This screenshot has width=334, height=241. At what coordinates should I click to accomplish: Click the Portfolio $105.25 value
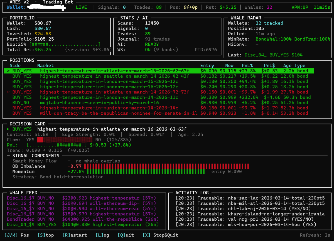tap(44, 39)
